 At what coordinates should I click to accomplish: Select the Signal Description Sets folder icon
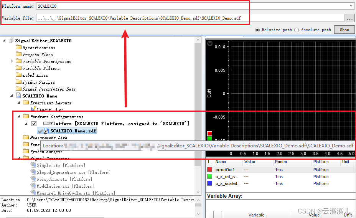[x=19, y=89]
